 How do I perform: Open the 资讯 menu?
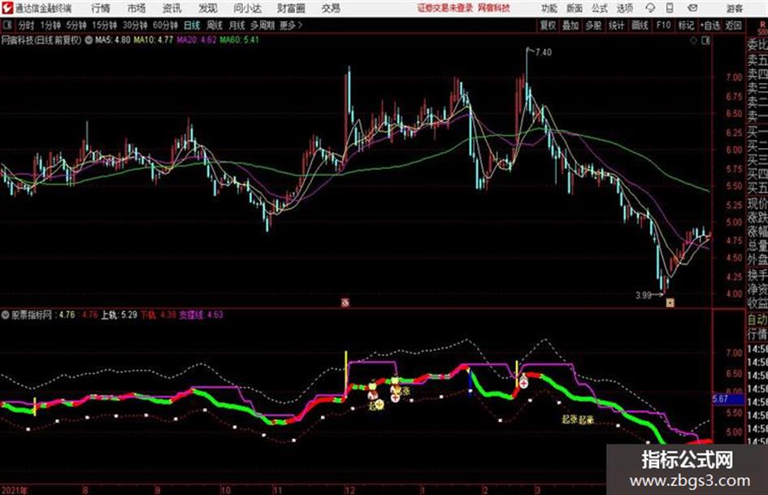pyautogui.click(x=172, y=8)
